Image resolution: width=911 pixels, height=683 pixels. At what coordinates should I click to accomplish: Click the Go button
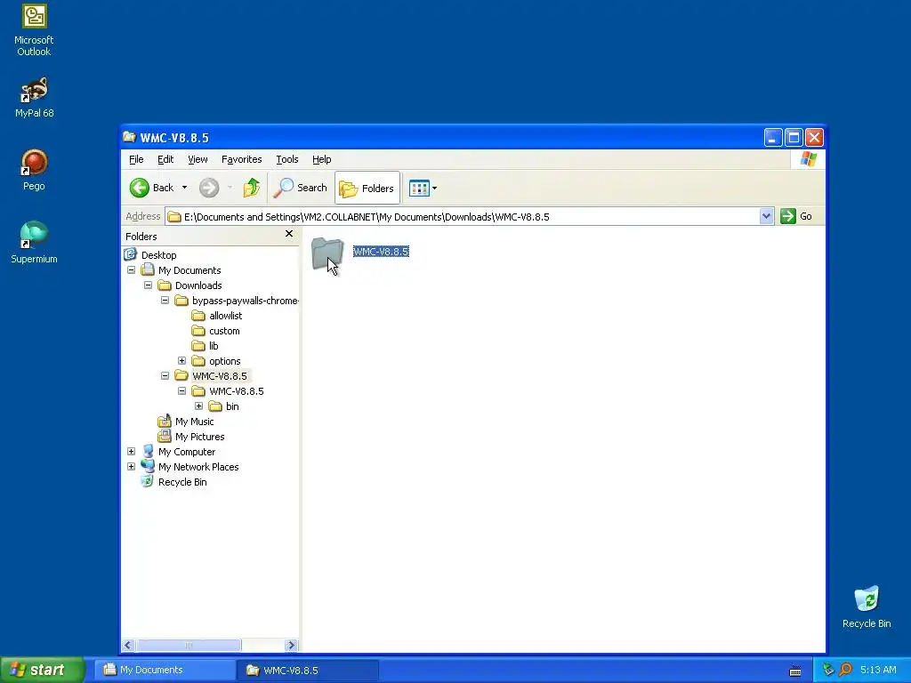[x=796, y=216]
